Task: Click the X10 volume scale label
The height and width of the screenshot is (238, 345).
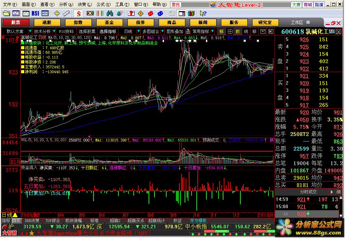Action: (x=15, y=162)
